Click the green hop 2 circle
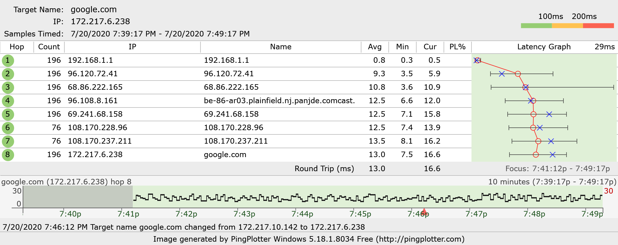 8,74
